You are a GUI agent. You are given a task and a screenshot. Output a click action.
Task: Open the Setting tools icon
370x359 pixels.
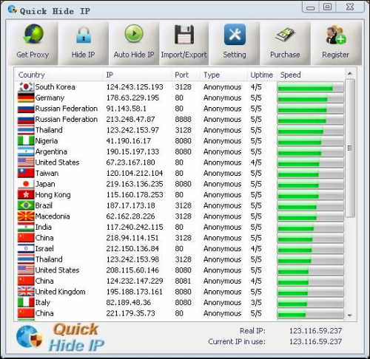coord(235,35)
